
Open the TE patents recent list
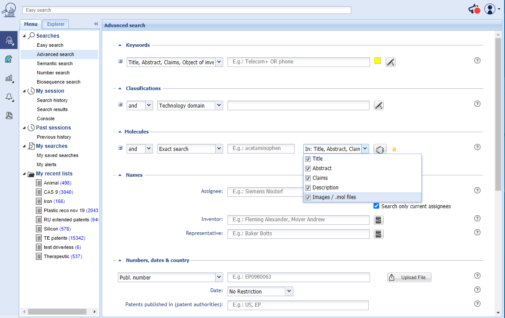[x=64, y=238]
